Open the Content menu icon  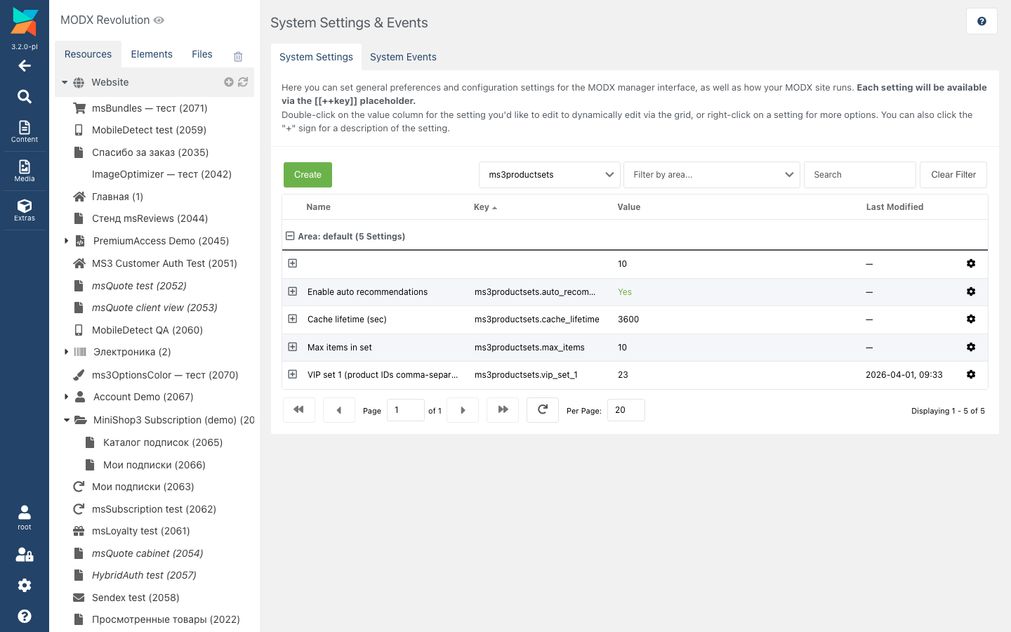click(x=25, y=131)
